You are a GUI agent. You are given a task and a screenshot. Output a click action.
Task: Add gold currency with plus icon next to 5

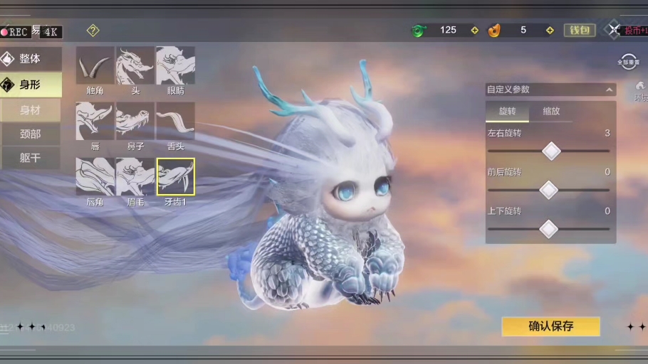(x=550, y=31)
